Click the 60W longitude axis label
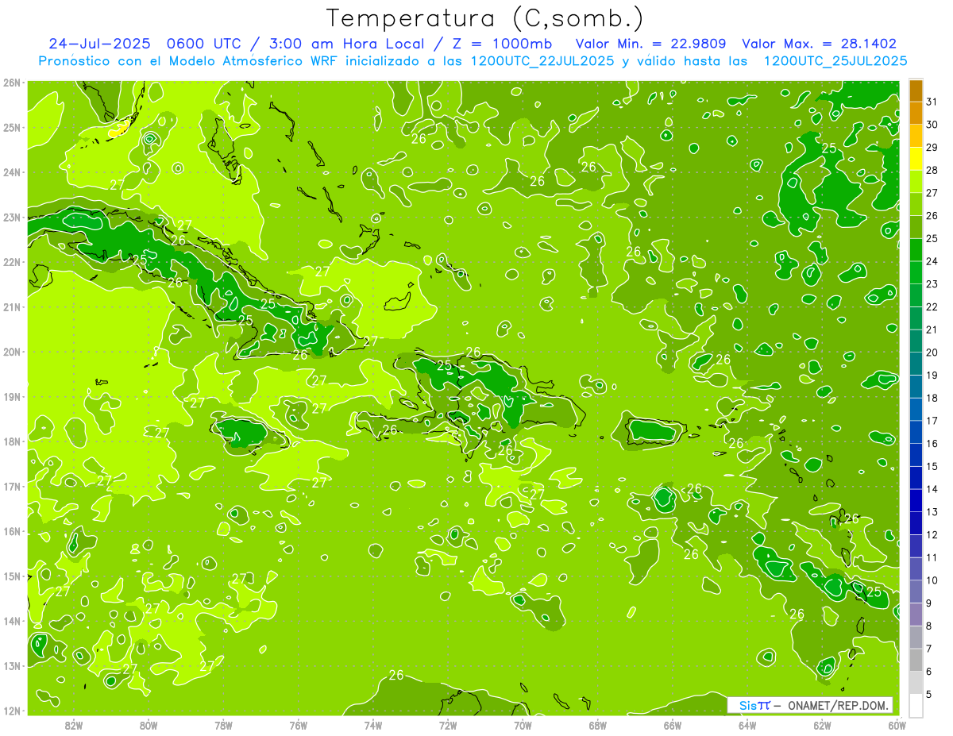 [x=897, y=725]
